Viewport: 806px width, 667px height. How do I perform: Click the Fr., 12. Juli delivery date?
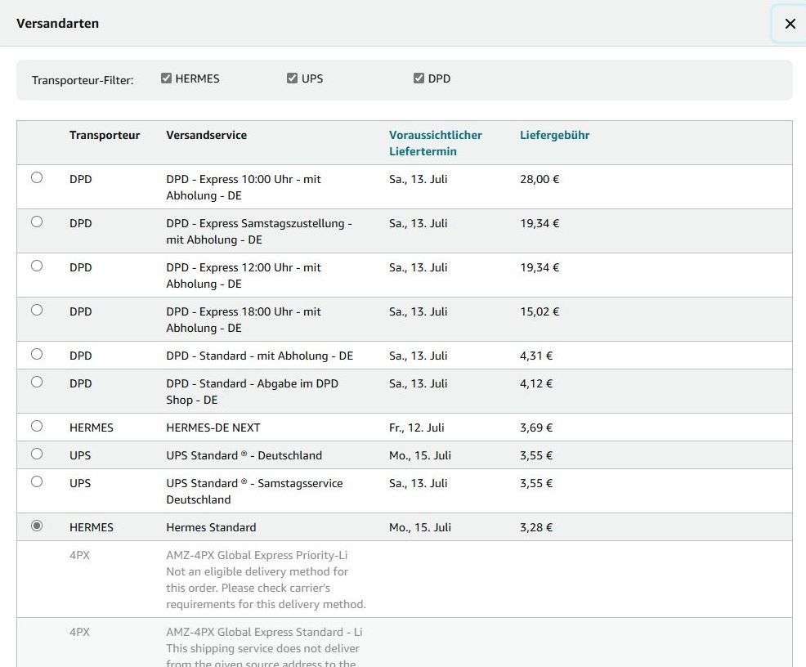click(416, 428)
